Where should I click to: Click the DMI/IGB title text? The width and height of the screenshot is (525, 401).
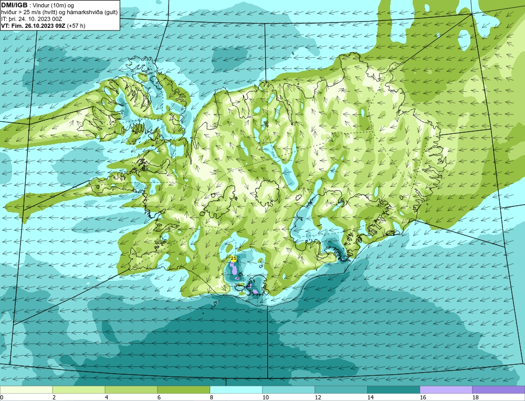click(14, 5)
